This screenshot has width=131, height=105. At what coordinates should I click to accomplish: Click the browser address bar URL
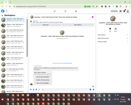(x=31, y=7)
